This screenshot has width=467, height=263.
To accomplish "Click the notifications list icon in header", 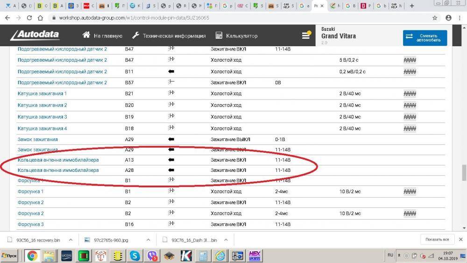I will click(306, 35).
